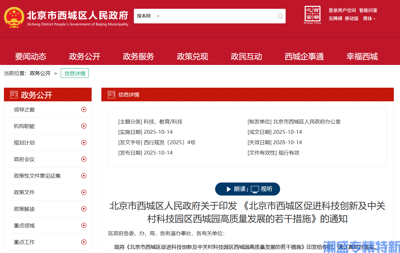Click the 无障碍 accessibility option
This screenshot has height=253, width=400.
335,19
